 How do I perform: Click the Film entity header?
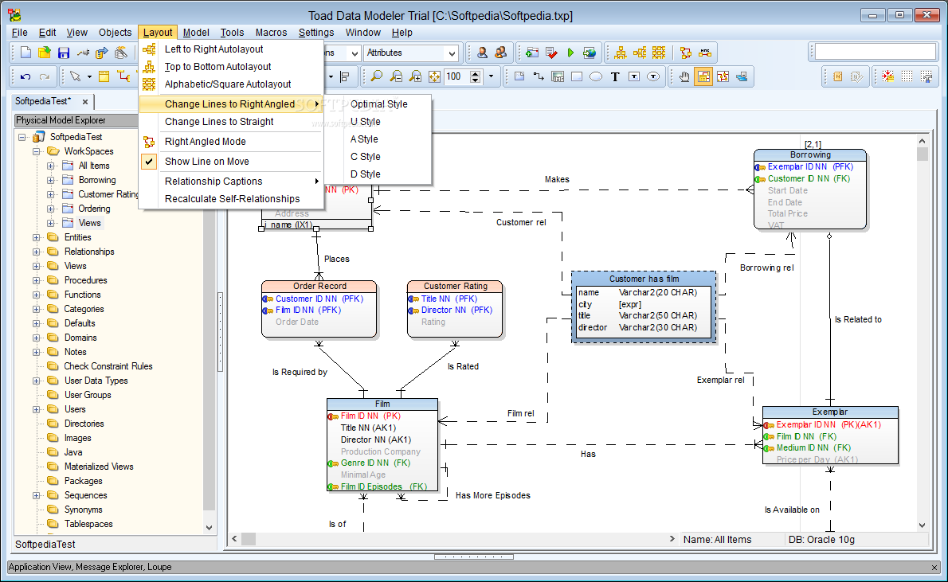[382, 404]
